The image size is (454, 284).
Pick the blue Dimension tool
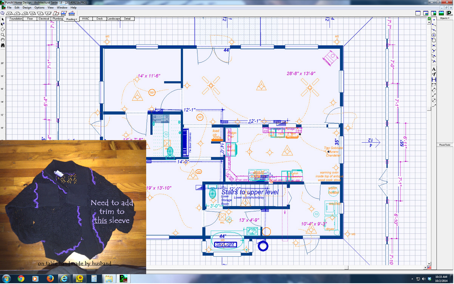tap(434, 80)
